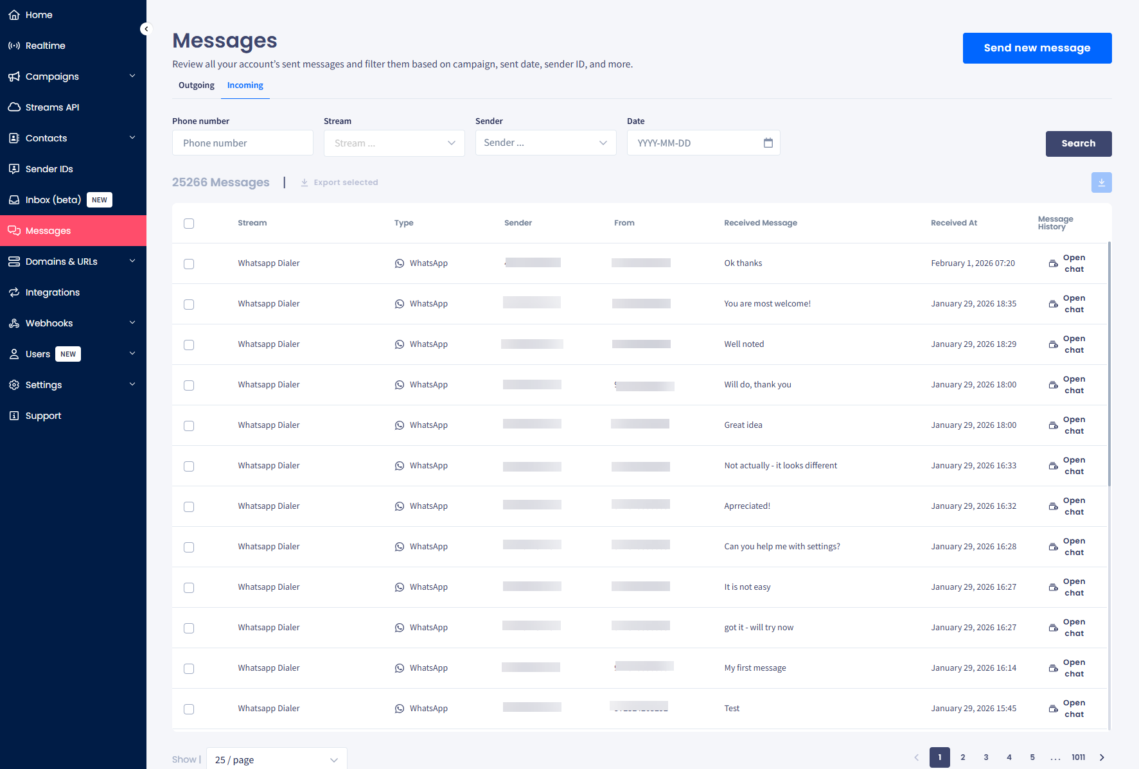Open chat for the 'Test' message

pyautogui.click(x=1073, y=708)
